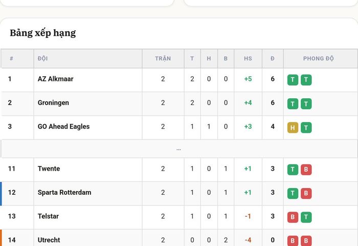Click the Đ points column header
This screenshot has height=246, width=358.
[273, 58]
